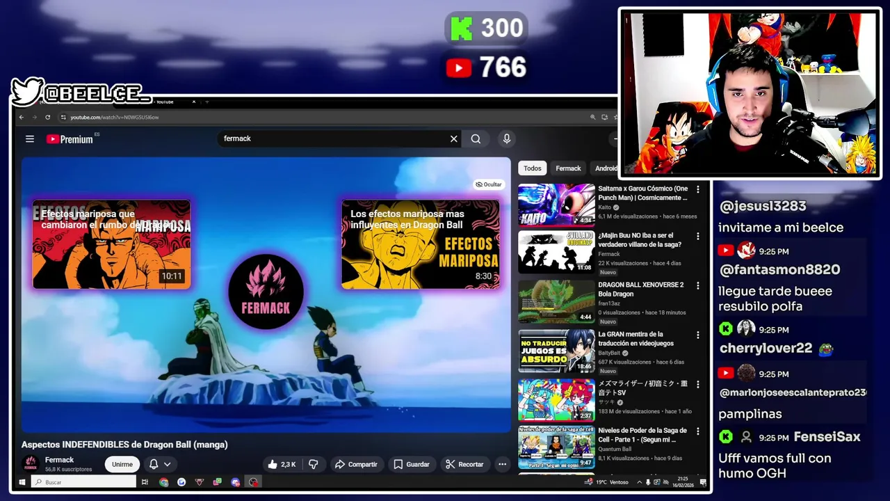Open '¿Majin Buu NO iba a ser' title
This screenshot has width=890, height=501.
[x=640, y=240]
